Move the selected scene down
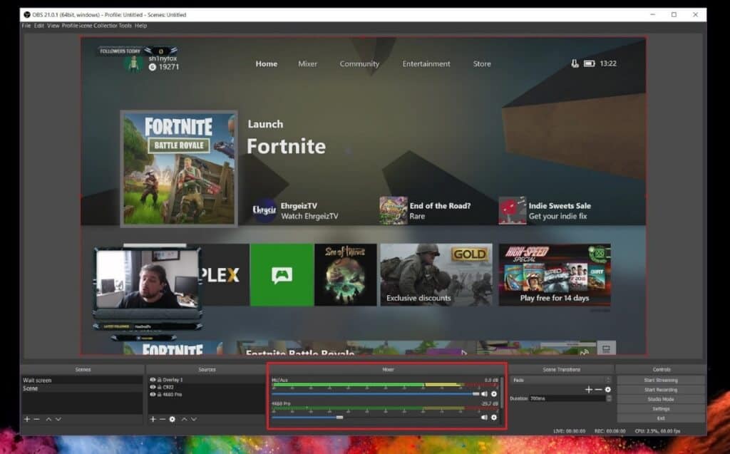The height and width of the screenshot is (454, 730). [x=58, y=419]
